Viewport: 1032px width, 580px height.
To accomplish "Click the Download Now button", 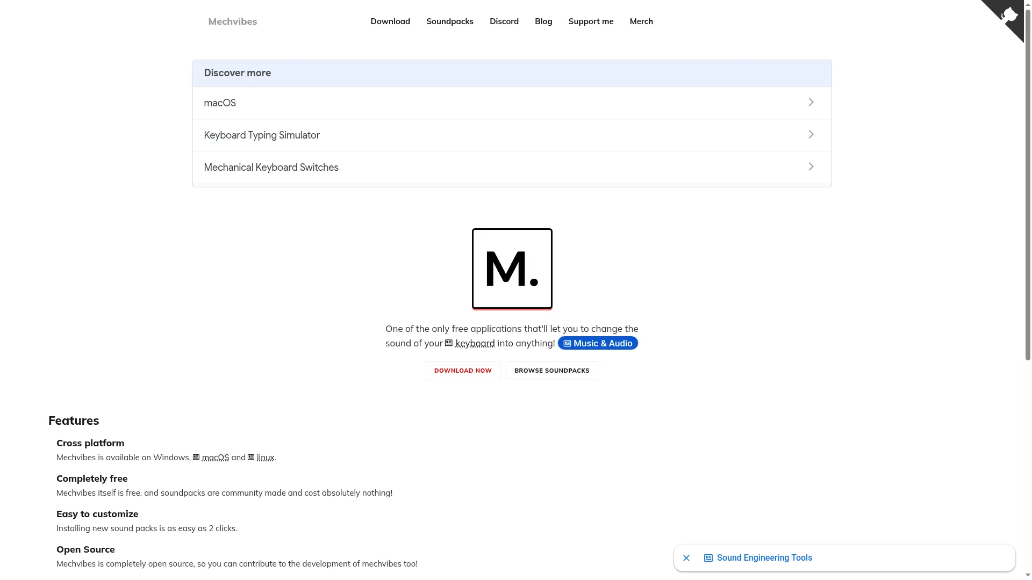I will click(x=463, y=371).
